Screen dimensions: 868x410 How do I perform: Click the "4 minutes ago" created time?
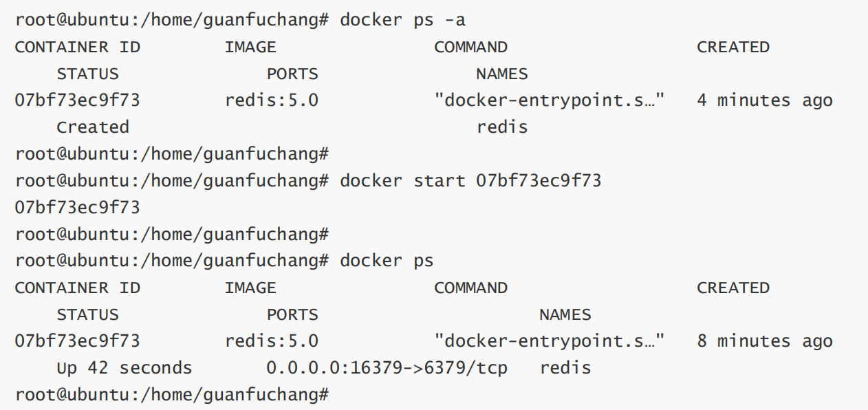click(x=764, y=100)
